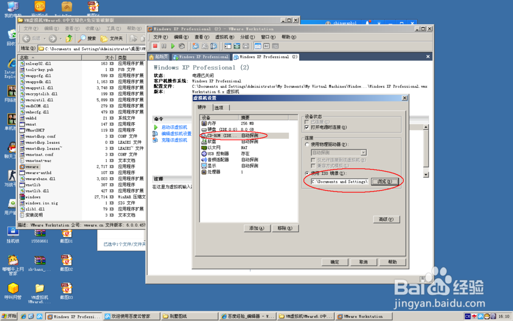The height and width of the screenshot is (321, 513).
Task: Click the 开始 Start button on taskbar
Action: point(9,316)
